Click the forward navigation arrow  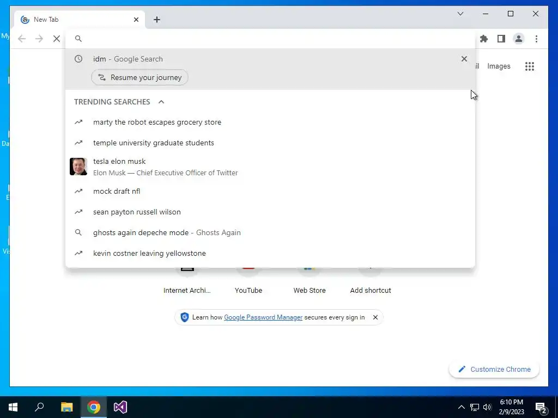(x=39, y=39)
